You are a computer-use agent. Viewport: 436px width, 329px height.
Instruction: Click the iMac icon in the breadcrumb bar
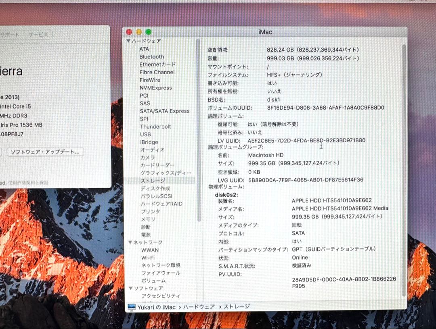130,307
